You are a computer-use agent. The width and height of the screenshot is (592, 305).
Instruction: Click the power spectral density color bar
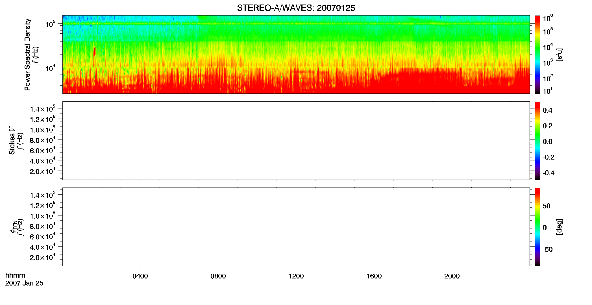coord(537,55)
